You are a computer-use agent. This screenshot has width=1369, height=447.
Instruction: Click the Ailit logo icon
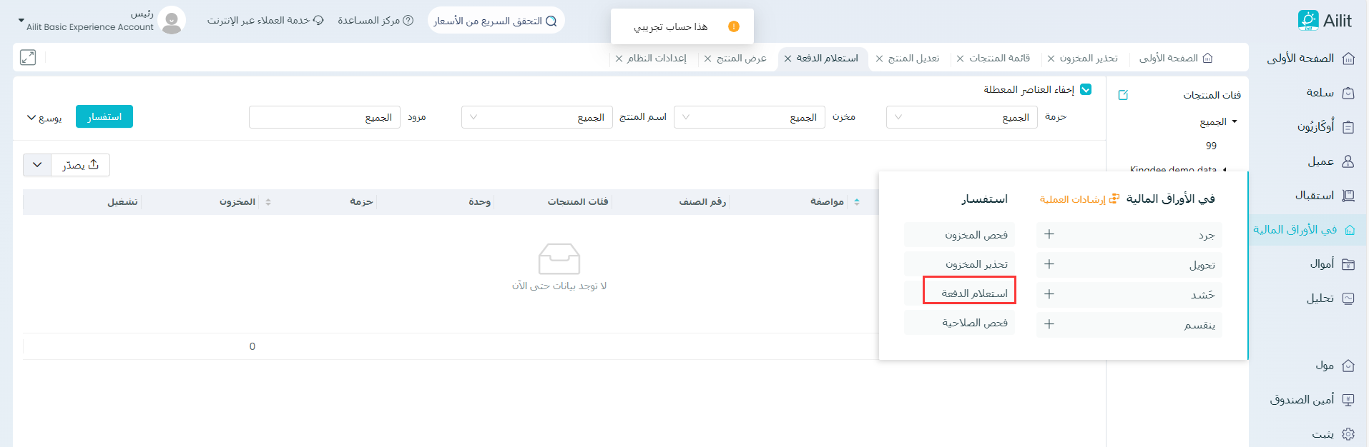pyautogui.click(x=1308, y=21)
